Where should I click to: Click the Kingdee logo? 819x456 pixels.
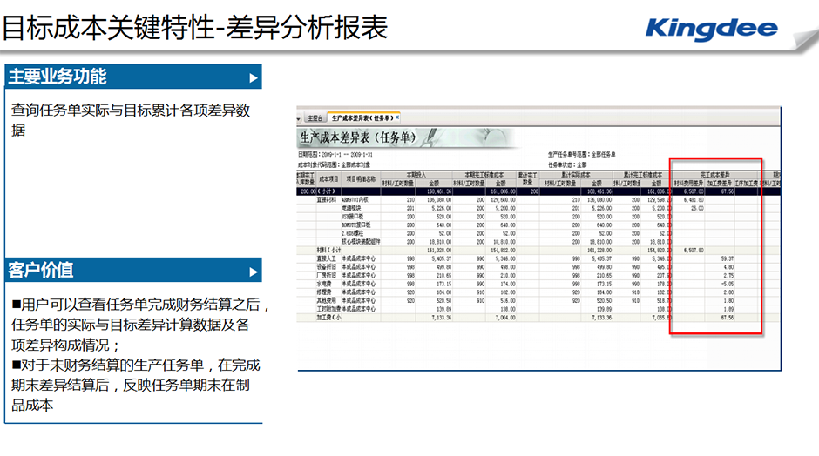711,28
